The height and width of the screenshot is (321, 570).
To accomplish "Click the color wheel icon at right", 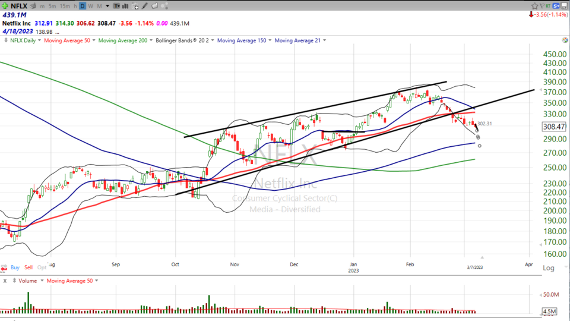I will 565,40.
